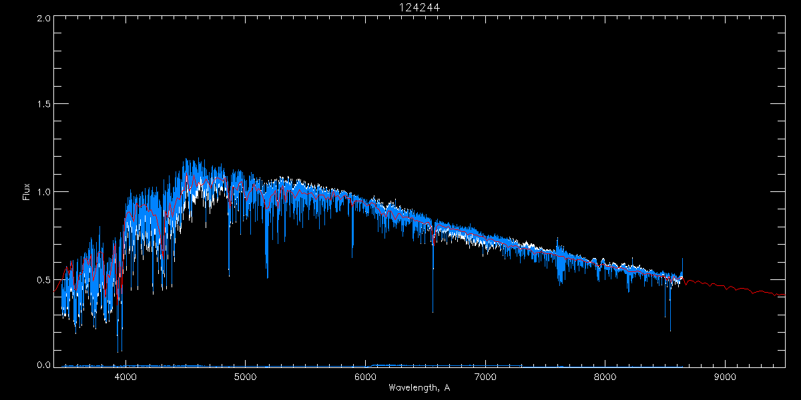Click the 2.0 flux tick label

point(43,19)
